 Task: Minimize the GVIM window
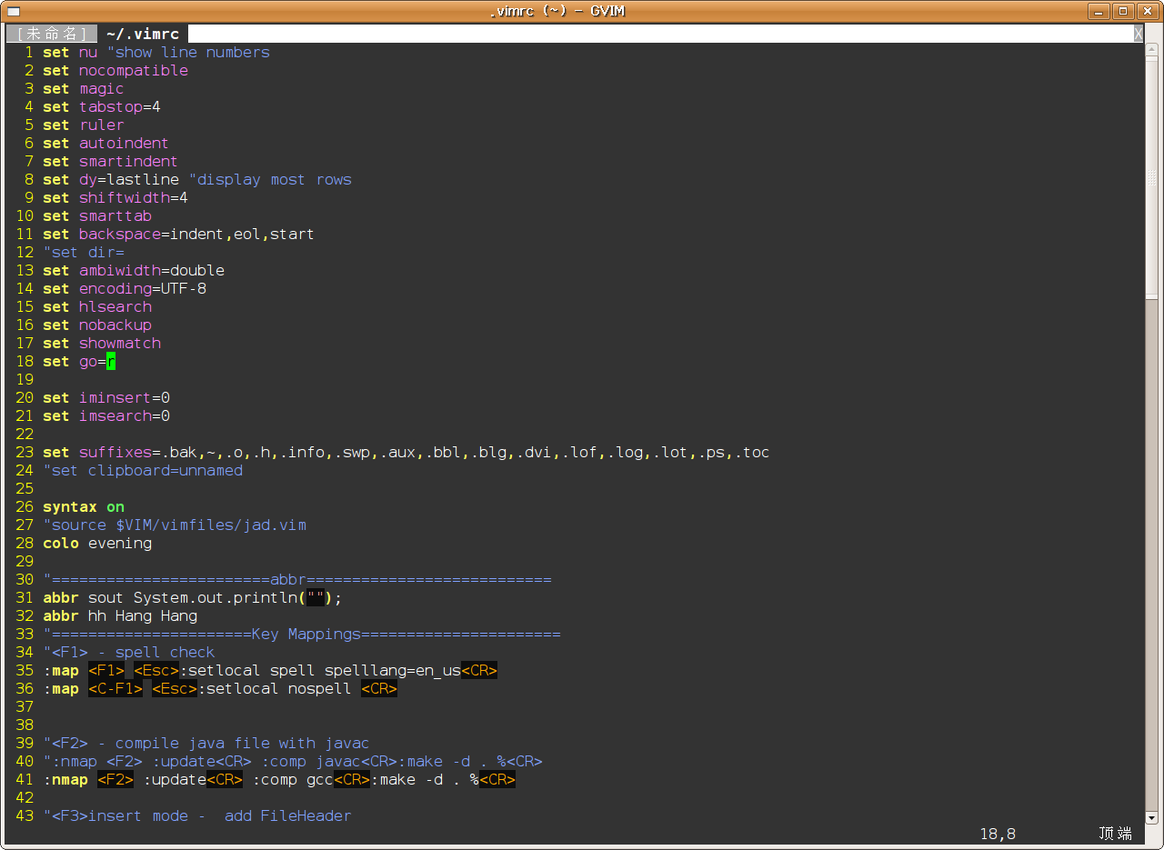1099,11
